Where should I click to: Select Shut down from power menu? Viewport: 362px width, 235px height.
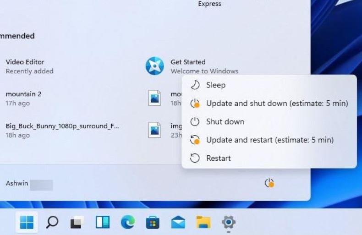point(269,122)
